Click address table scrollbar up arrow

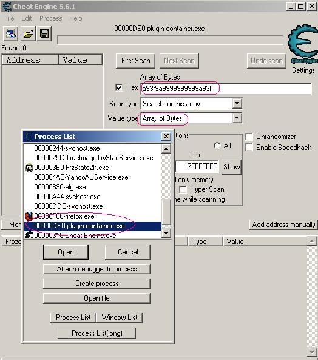click(312, 241)
